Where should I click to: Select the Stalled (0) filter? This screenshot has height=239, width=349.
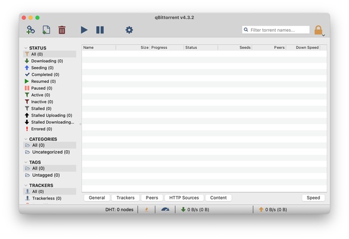click(x=50, y=108)
